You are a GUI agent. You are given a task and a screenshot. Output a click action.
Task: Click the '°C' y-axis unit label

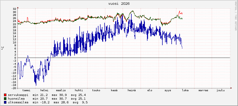[x=3, y=48]
